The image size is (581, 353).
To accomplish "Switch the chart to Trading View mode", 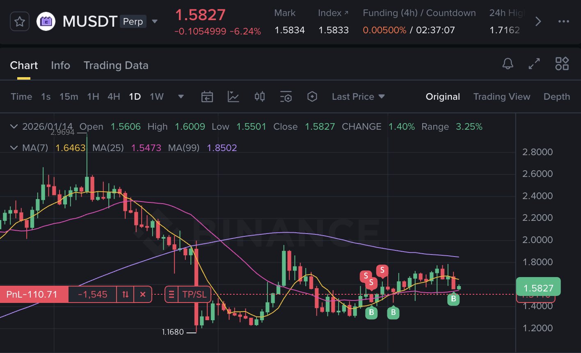I will (x=501, y=97).
